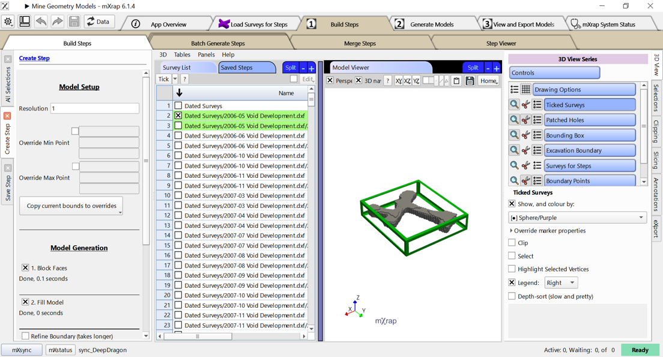This screenshot has height=357, width=663.
Task: Open View and Export Models tab
Action: point(524,25)
